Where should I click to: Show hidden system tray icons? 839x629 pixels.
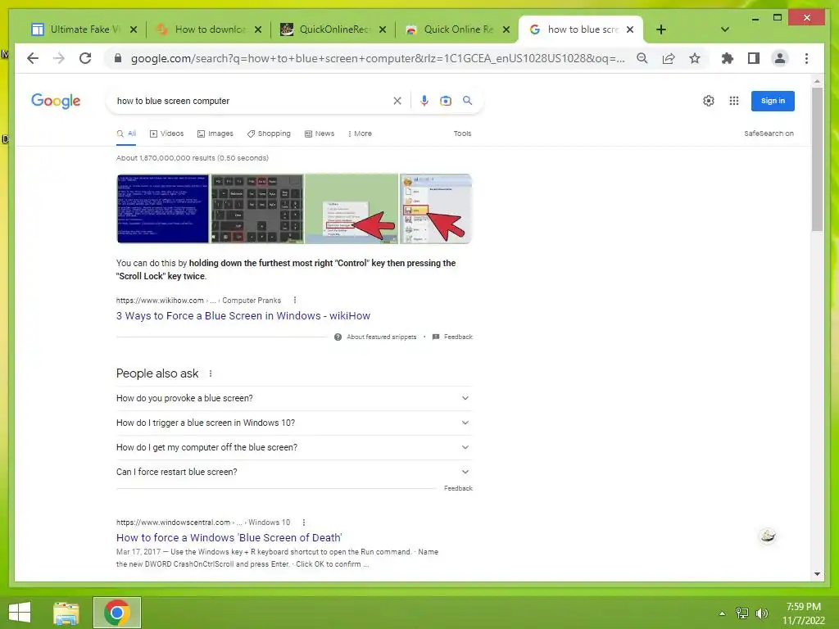tap(722, 613)
